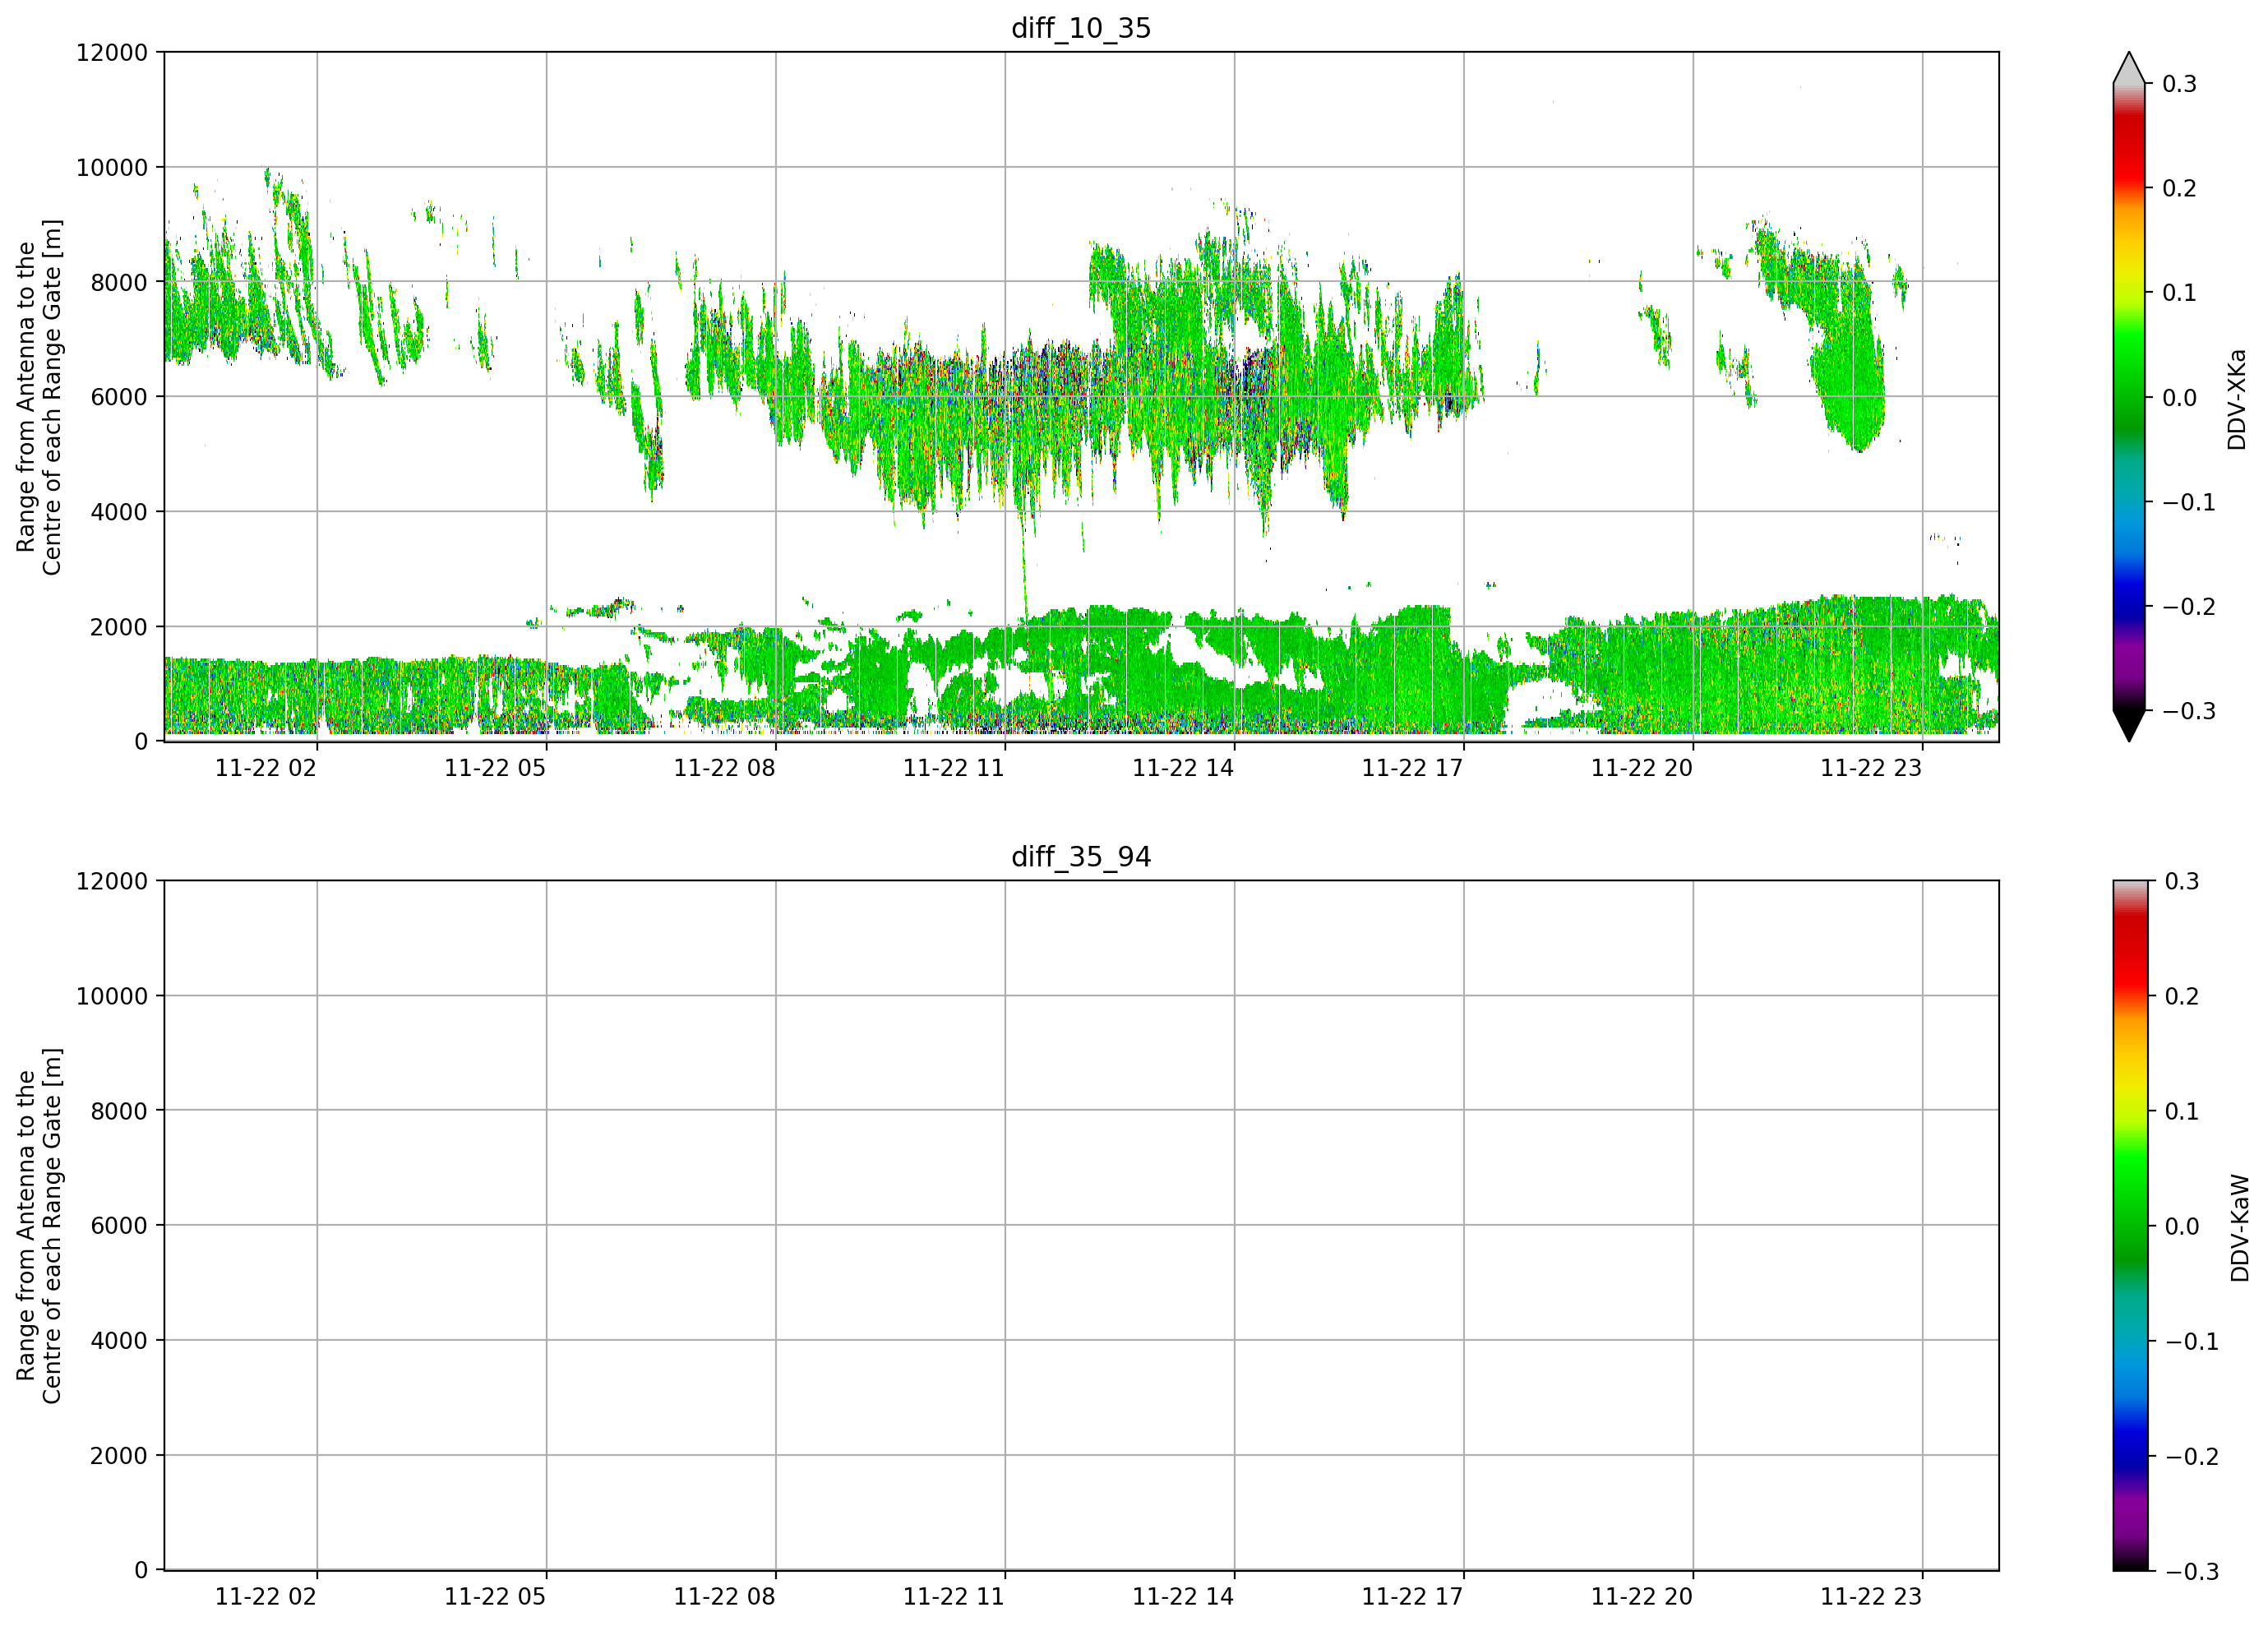This screenshot has height=1626, width=2268.
Task: Click the 0.3 tick on DDV-KaW colorbar
Action: click(2181, 882)
